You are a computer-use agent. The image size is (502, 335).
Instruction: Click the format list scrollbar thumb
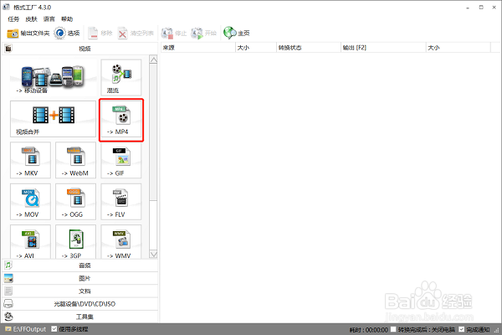tap(153, 132)
